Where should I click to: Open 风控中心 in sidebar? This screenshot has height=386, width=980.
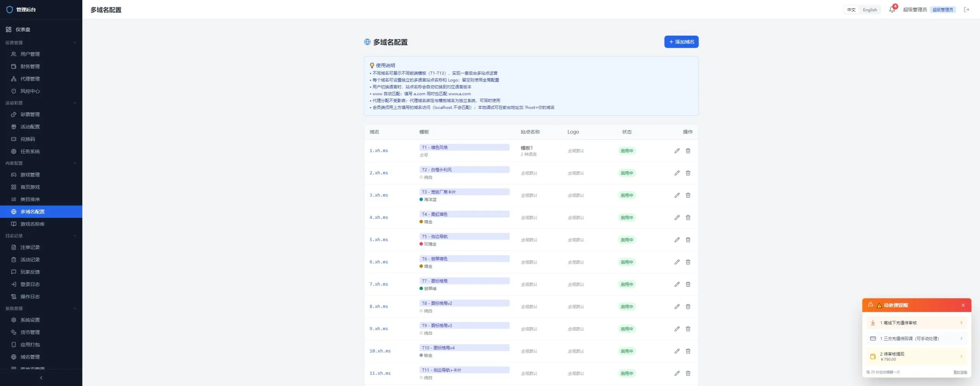tap(41, 91)
